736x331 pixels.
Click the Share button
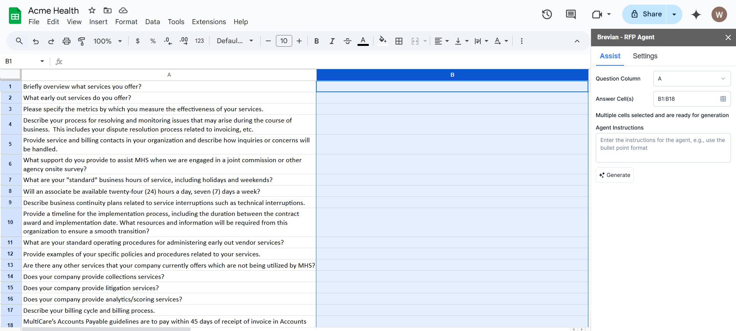[645, 14]
